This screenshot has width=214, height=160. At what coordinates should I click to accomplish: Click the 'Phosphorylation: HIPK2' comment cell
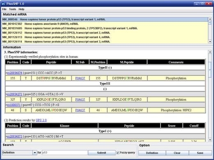pyautogui.click(x=176, y=110)
